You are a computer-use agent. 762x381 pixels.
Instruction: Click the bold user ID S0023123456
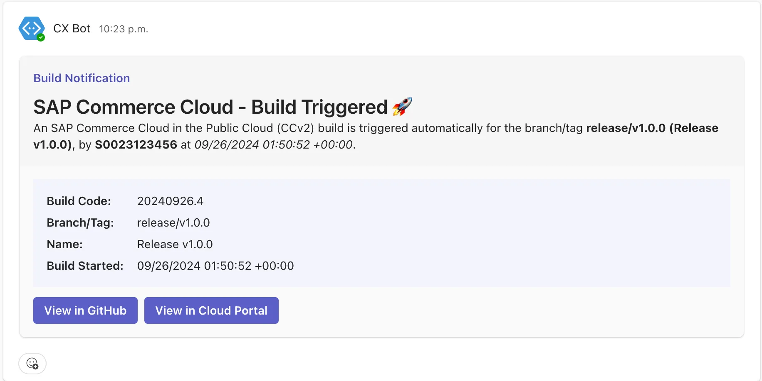tap(136, 144)
